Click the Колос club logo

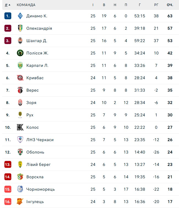click(20, 127)
